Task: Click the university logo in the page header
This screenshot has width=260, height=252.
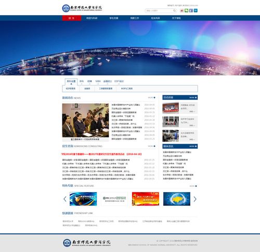Action: pos(82,8)
